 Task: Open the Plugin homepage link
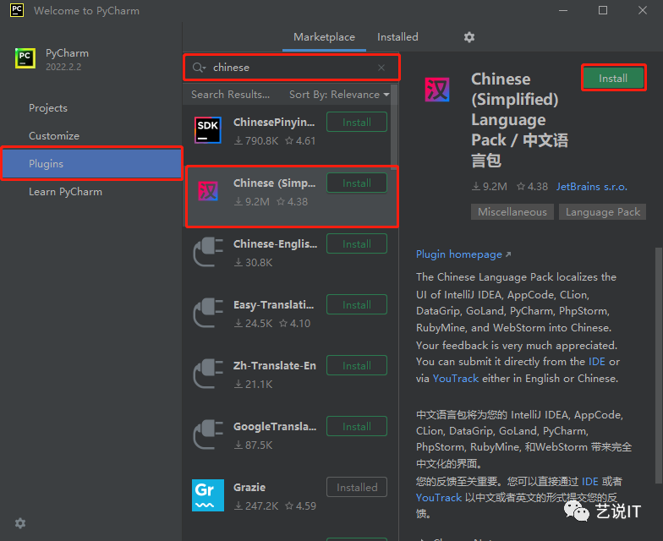458,254
